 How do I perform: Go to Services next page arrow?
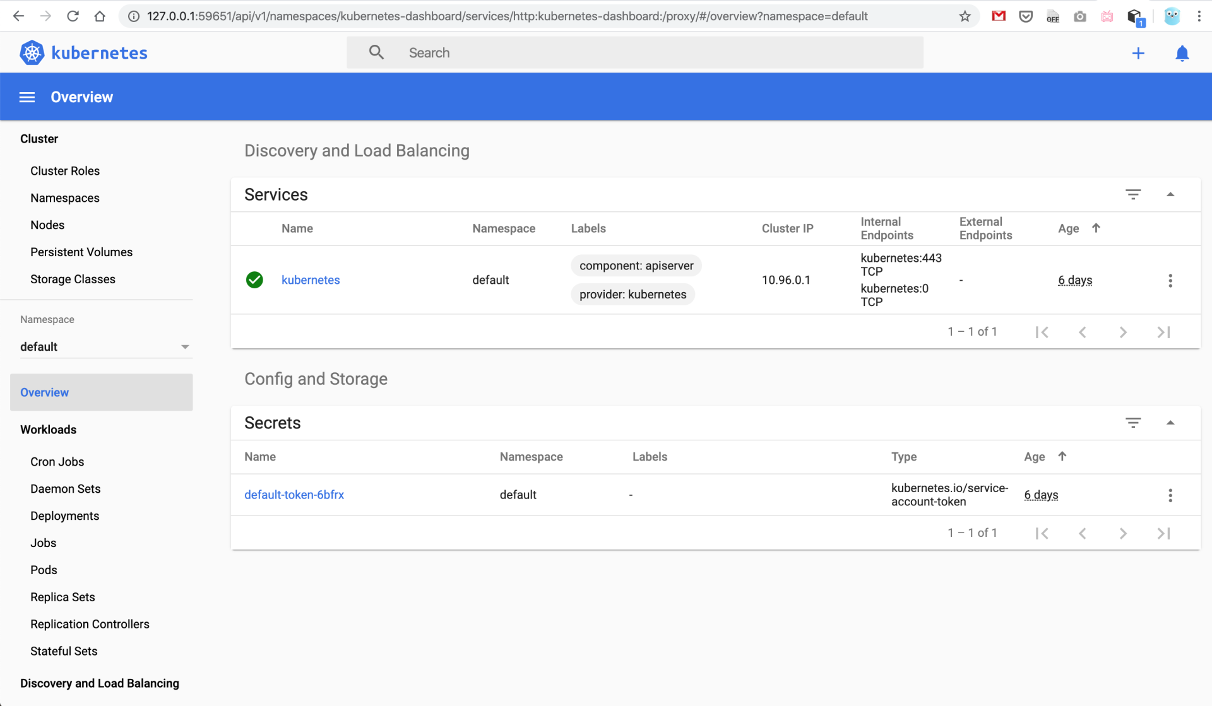tap(1122, 332)
